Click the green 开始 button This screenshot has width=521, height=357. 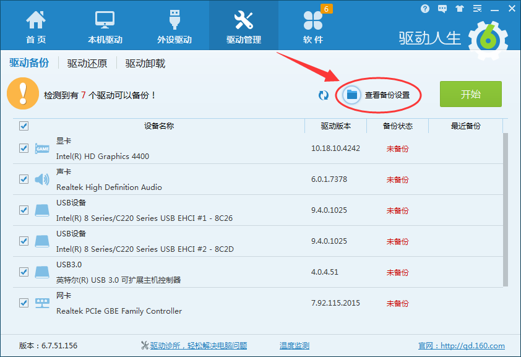pos(470,94)
